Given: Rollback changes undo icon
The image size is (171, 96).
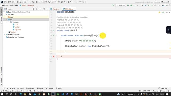Looking at the screenshot, I should pyautogui.click(x=159, y=5).
